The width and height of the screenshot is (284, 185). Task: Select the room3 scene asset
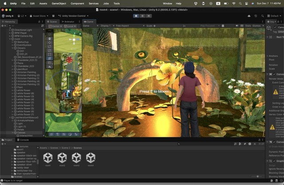coord(76,159)
